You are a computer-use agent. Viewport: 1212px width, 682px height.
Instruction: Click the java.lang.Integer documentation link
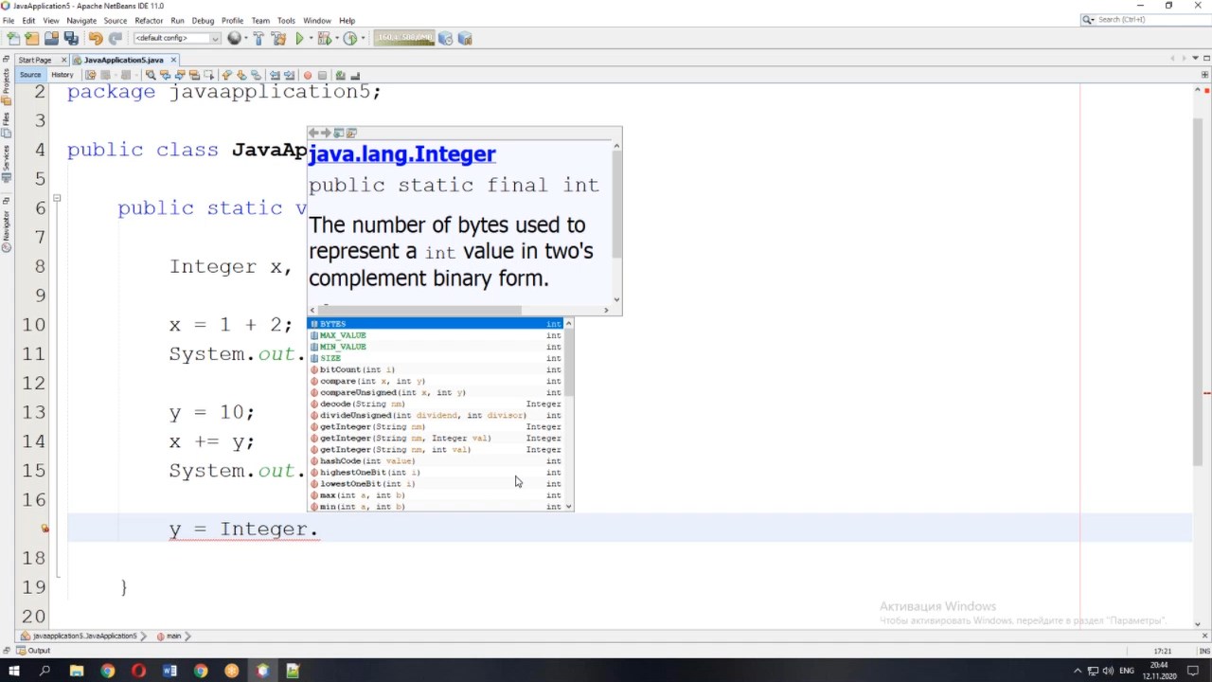click(401, 153)
